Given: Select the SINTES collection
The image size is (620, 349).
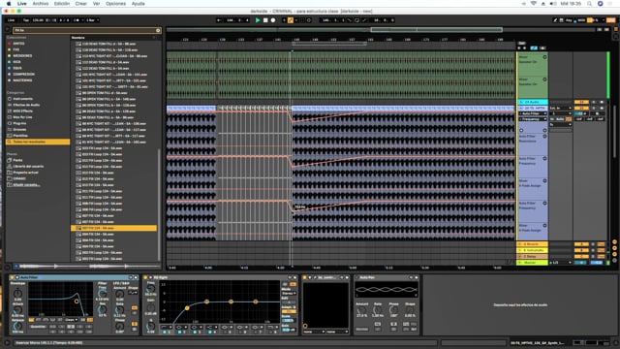Looking at the screenshot, I should tap(18, 44).
